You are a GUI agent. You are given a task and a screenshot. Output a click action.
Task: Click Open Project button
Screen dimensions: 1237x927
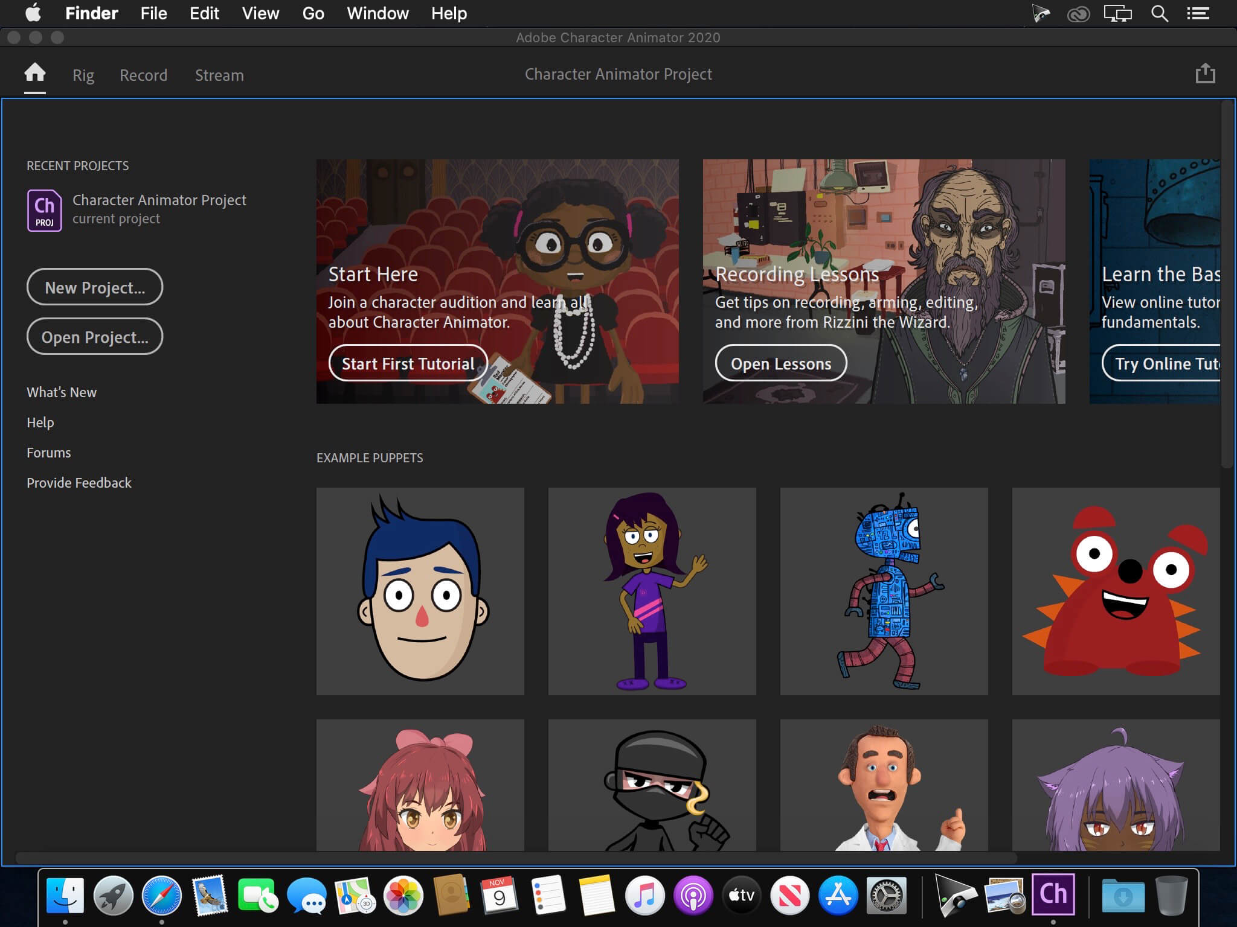pos(94,336)
